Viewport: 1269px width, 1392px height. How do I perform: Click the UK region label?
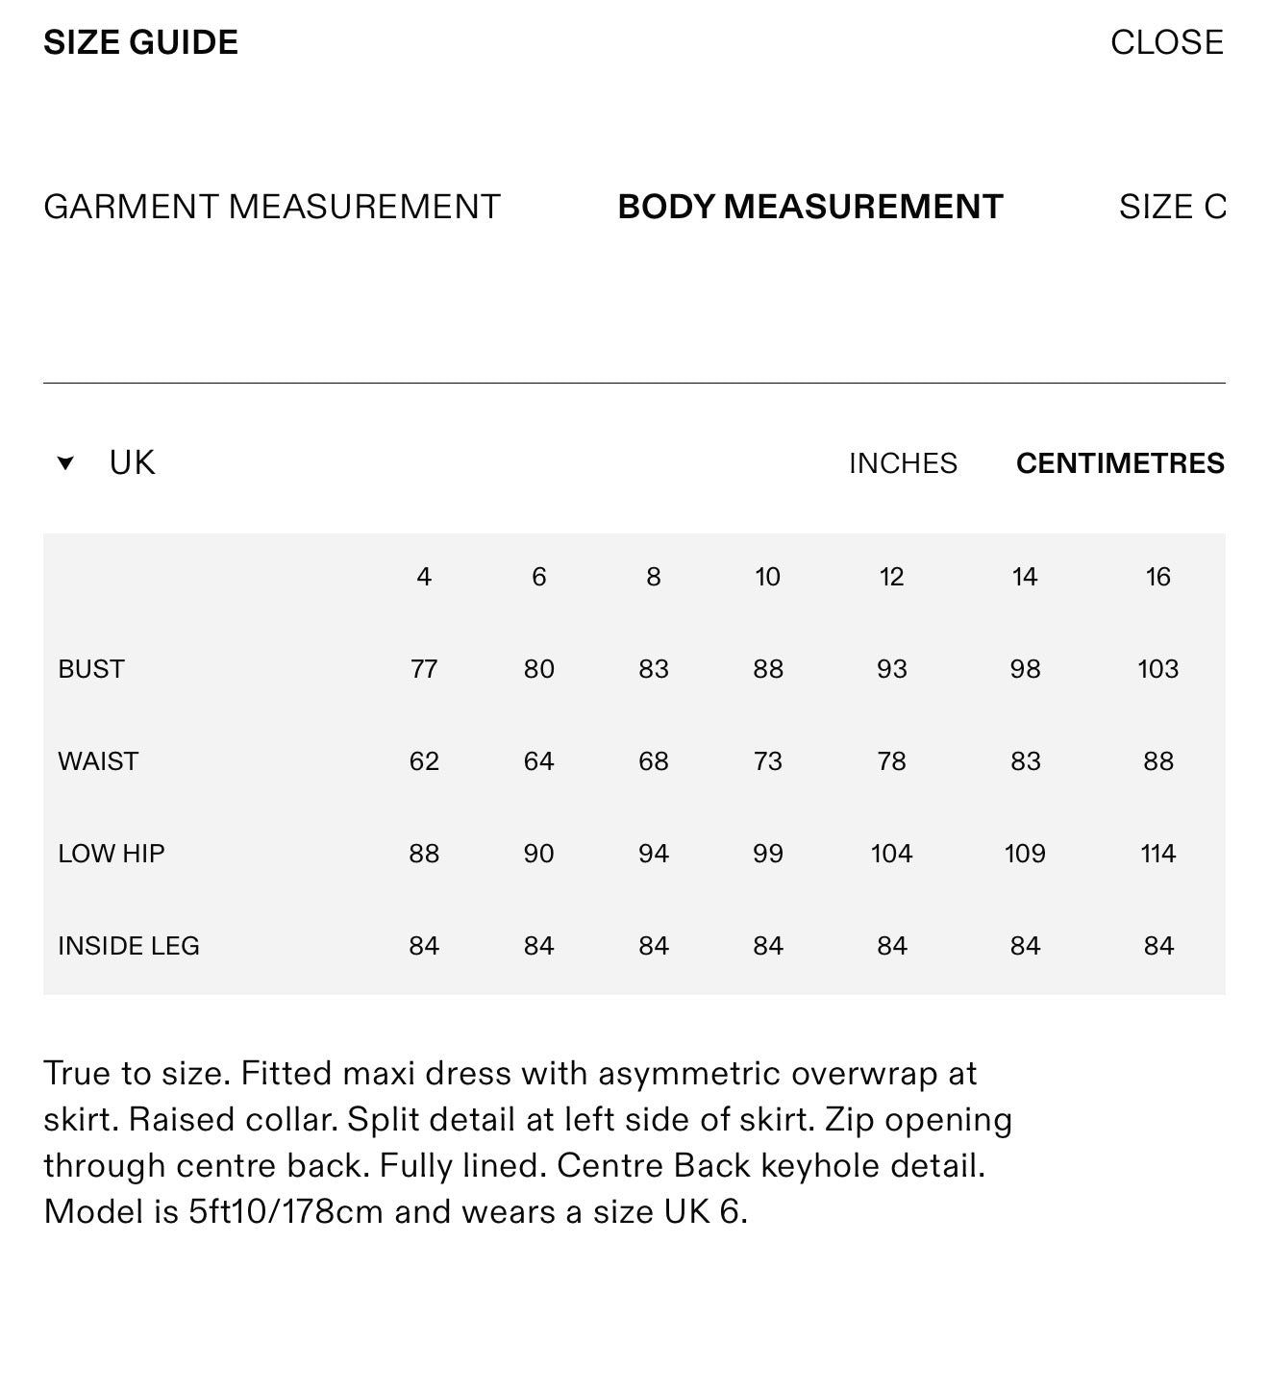[x=132, y=463]
